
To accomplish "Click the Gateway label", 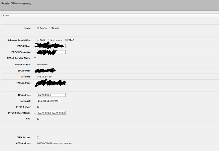I will (x=26, y=77).
